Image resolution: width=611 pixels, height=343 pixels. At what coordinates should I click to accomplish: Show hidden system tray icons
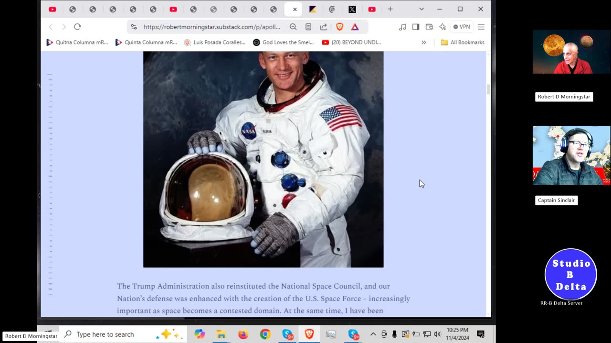373,334
